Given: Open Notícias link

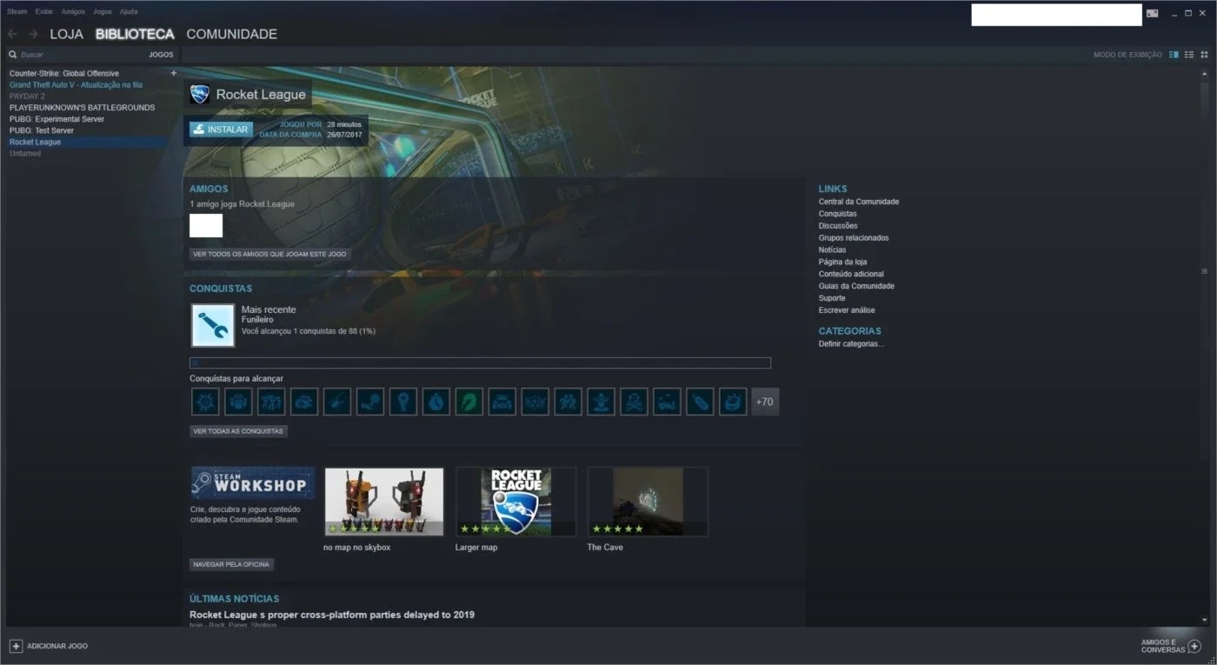Looking at the screenshot, I should click(x=832, y=250).
